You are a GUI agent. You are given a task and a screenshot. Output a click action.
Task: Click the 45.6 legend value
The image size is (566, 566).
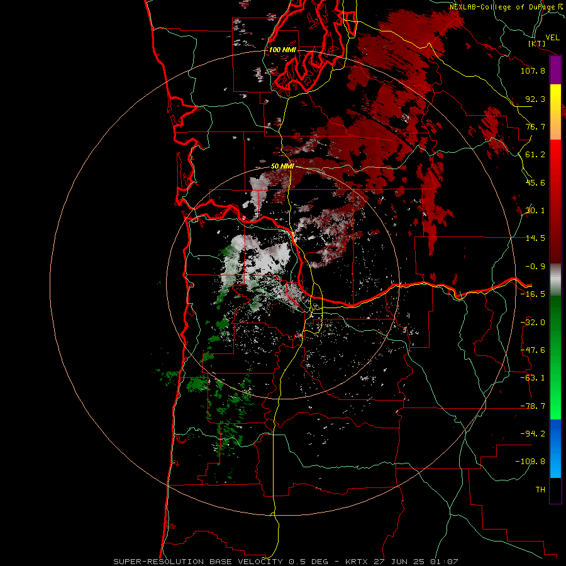[535, 182]
